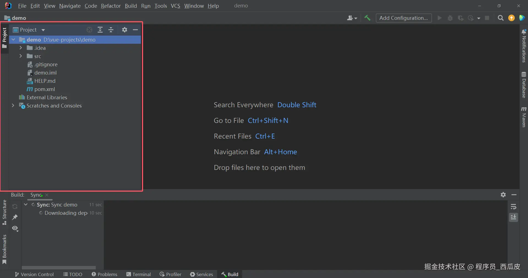Select the Downloading dependencies build row
Viewport: 528px width, 278px height.
pyautogui.click(x=63, y=213)
